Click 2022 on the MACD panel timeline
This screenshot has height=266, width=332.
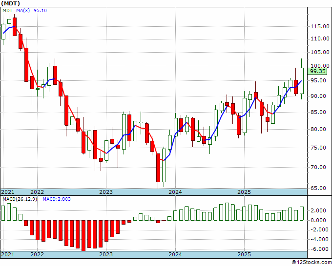[37, 254]
